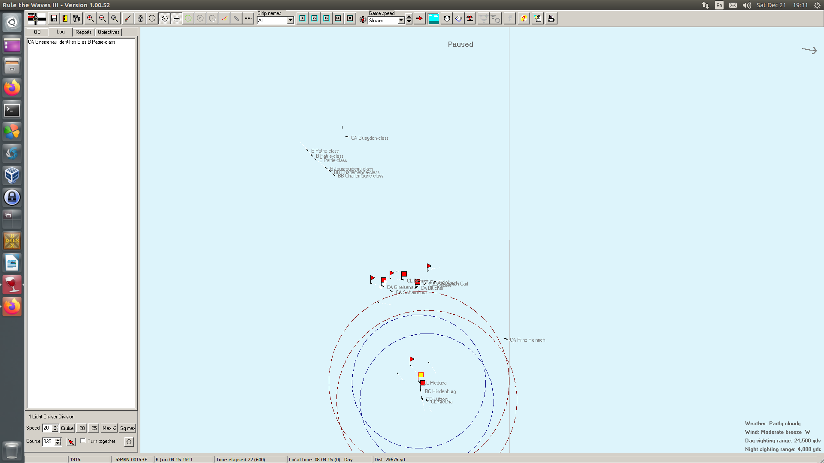Open the Objectives tab
Viewport: 824px width, 463px height.
pos(109,32)
